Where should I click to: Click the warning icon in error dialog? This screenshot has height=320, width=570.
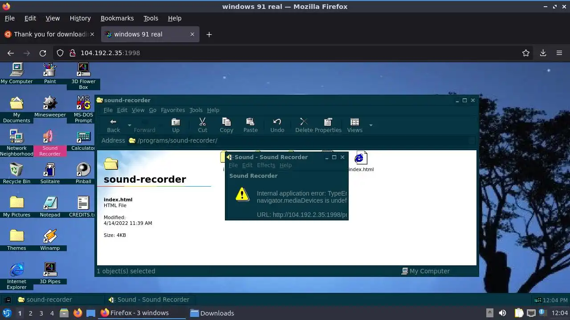coord(242,194)
